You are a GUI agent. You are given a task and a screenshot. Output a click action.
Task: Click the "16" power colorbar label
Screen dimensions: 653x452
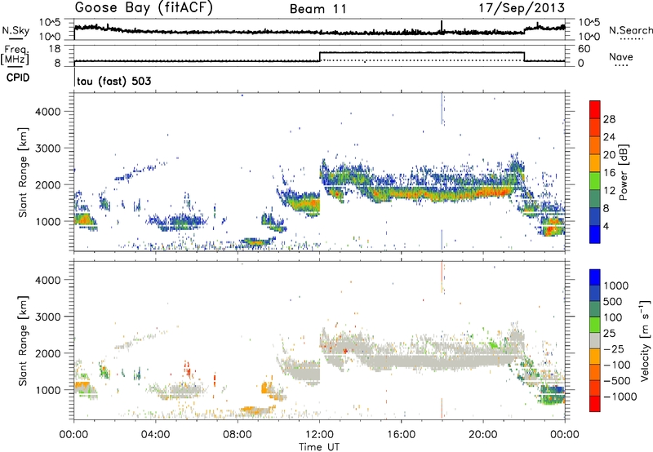click(609, 173)
